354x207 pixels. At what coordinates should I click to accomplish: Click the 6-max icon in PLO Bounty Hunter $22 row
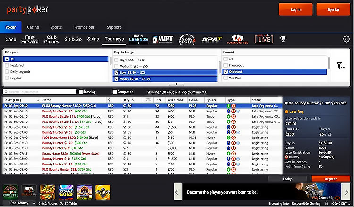click(228, 170)
